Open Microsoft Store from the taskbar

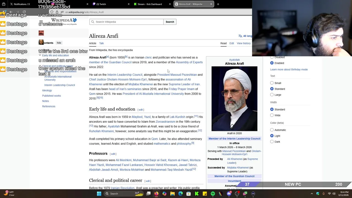[189, 194]
